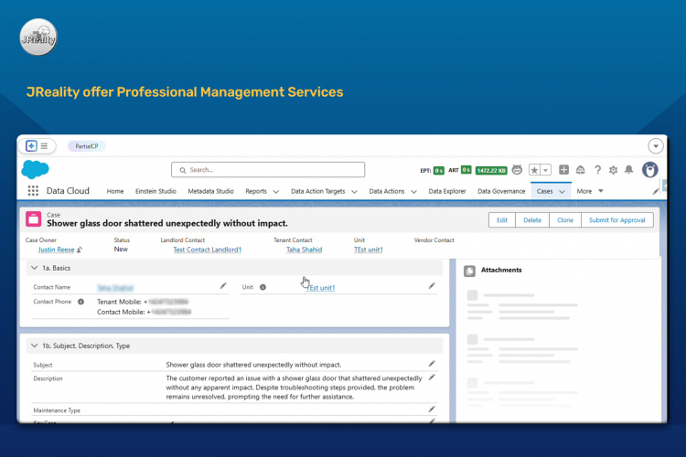Image resolution: width=686 pixels, height=457 pixels.
Task: Open the Reports tab dropdown chevron
Action: [x=275, y=192]
